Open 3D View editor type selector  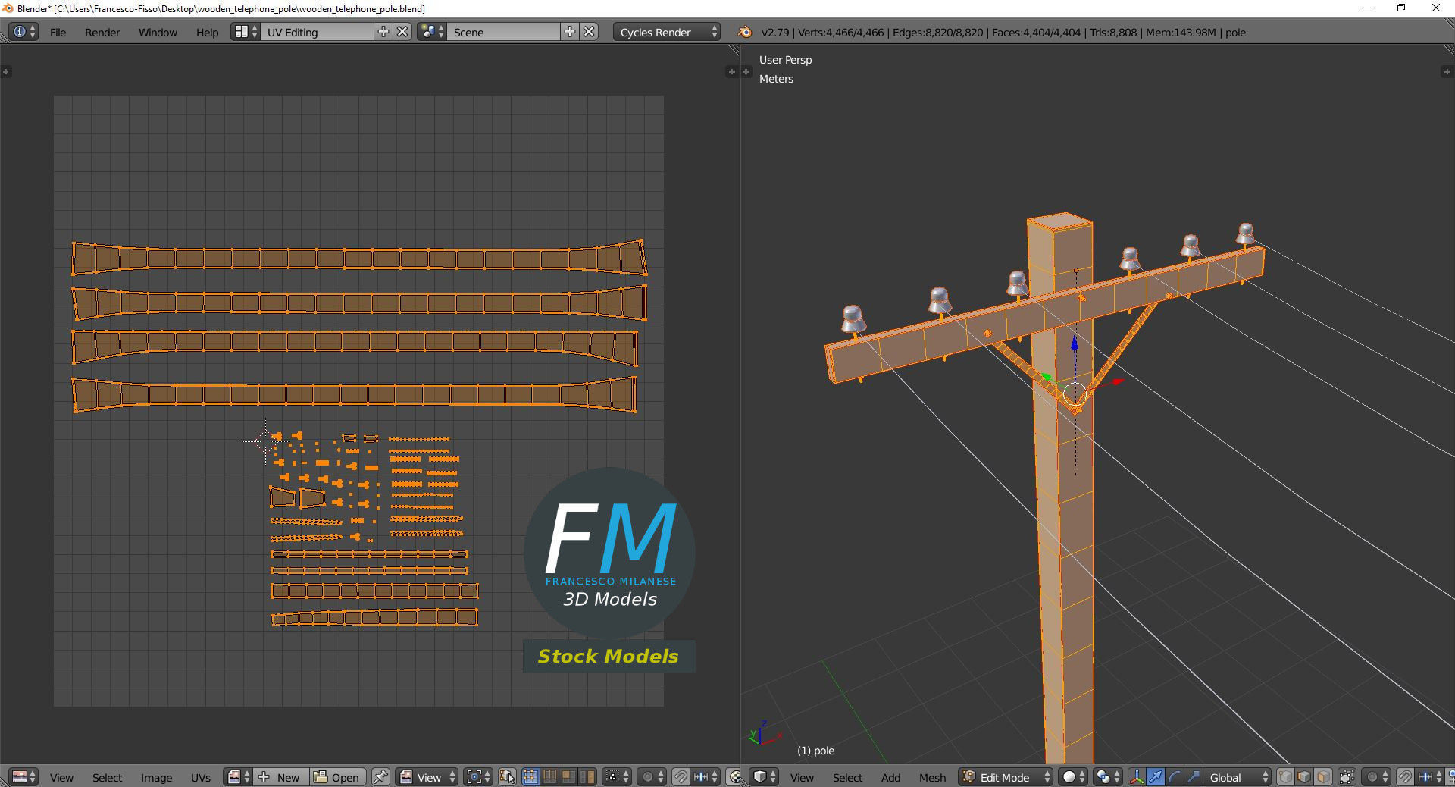765,777
